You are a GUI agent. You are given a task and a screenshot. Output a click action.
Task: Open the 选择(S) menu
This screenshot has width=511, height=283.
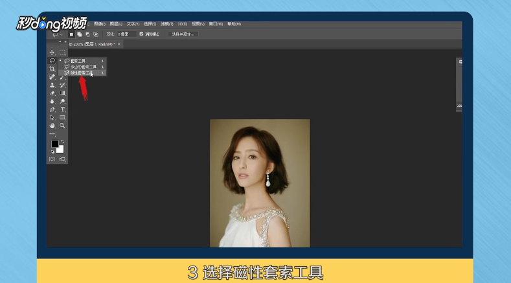(150, 24)
